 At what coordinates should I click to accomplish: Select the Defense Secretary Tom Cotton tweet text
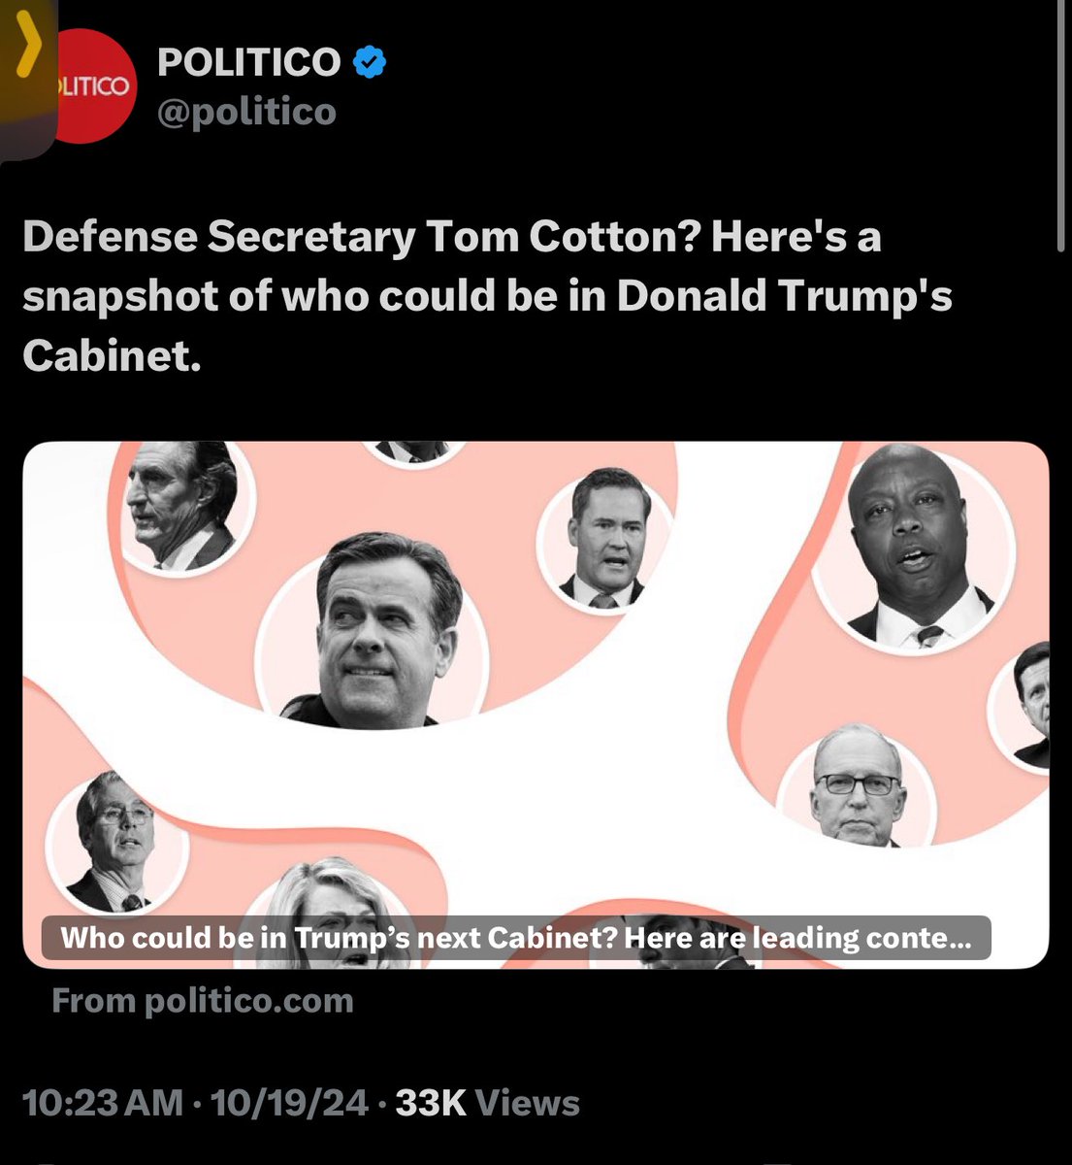tap(485, 297)
